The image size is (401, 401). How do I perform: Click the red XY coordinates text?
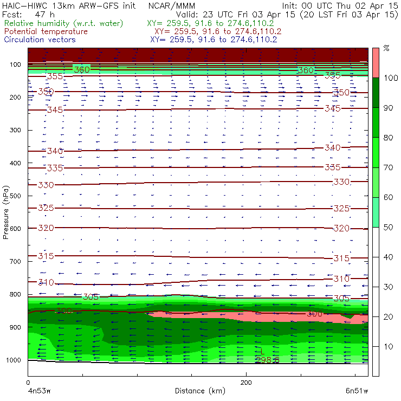tap(218, 31)
